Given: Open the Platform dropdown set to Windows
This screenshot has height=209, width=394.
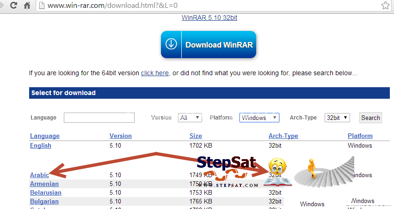Looking at the screenshot, I should (x=259, y=118).
